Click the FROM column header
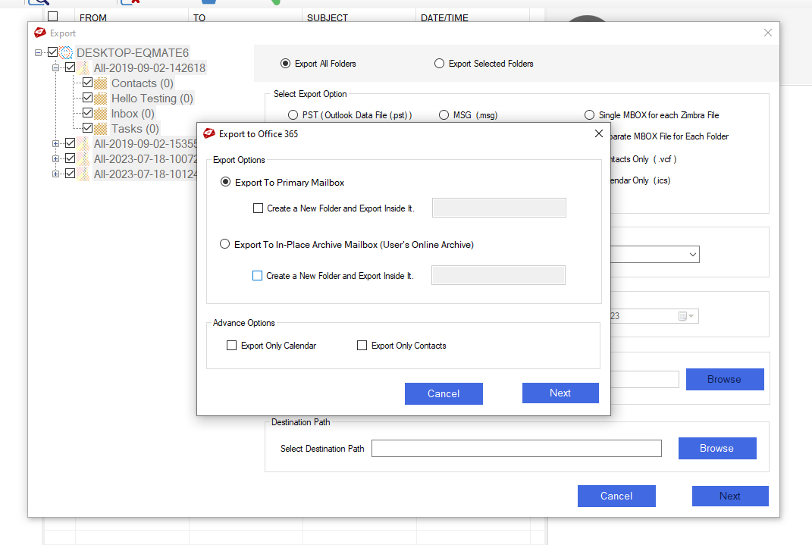Viewport: 812px width, 545px height. click(x=93, y=17)
